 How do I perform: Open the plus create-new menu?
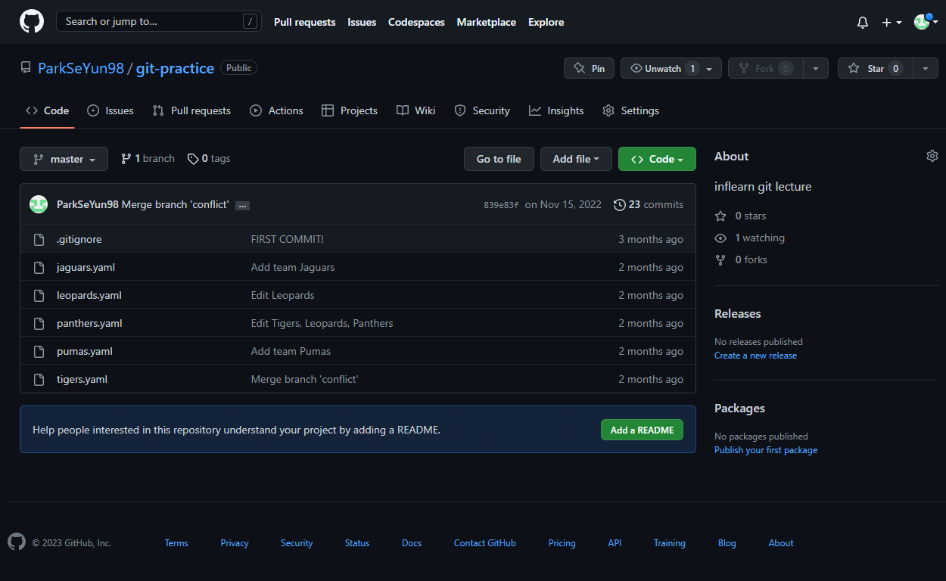point(892,23)
